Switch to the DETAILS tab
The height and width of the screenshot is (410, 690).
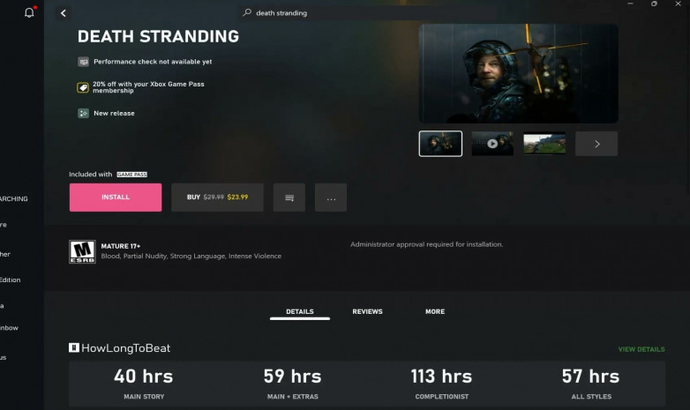[x=300, y=311]
